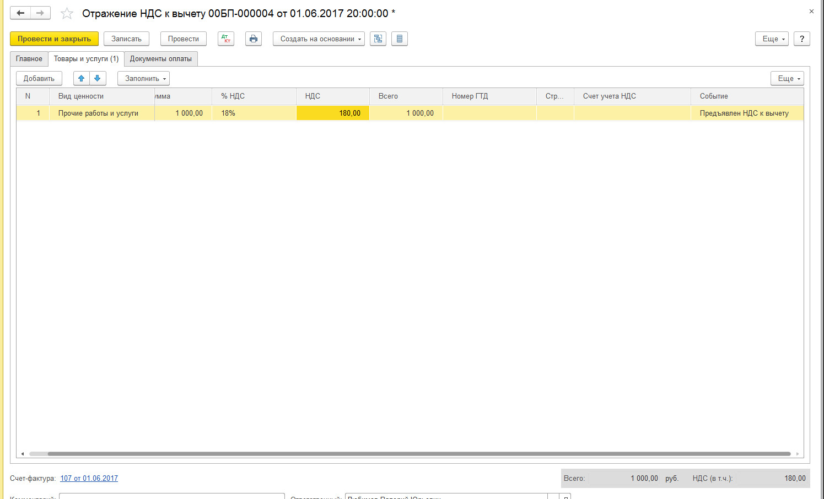Viewport: 824px width, 499px height.
Task: Switch to the Главное tab
Action: point(29,59)
